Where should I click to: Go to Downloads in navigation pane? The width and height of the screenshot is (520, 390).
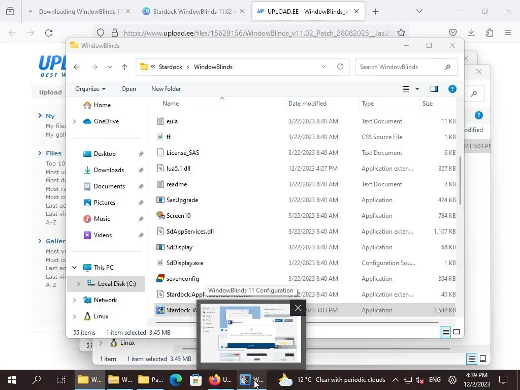(x=109, y=170)
